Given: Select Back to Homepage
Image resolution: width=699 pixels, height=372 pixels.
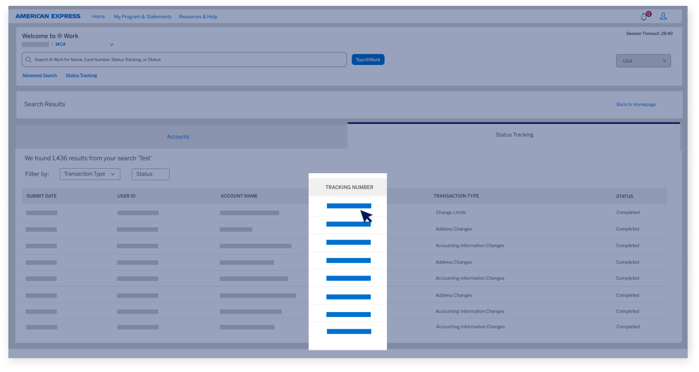Looking at the screenshot, I should click(x=635, y=104).
